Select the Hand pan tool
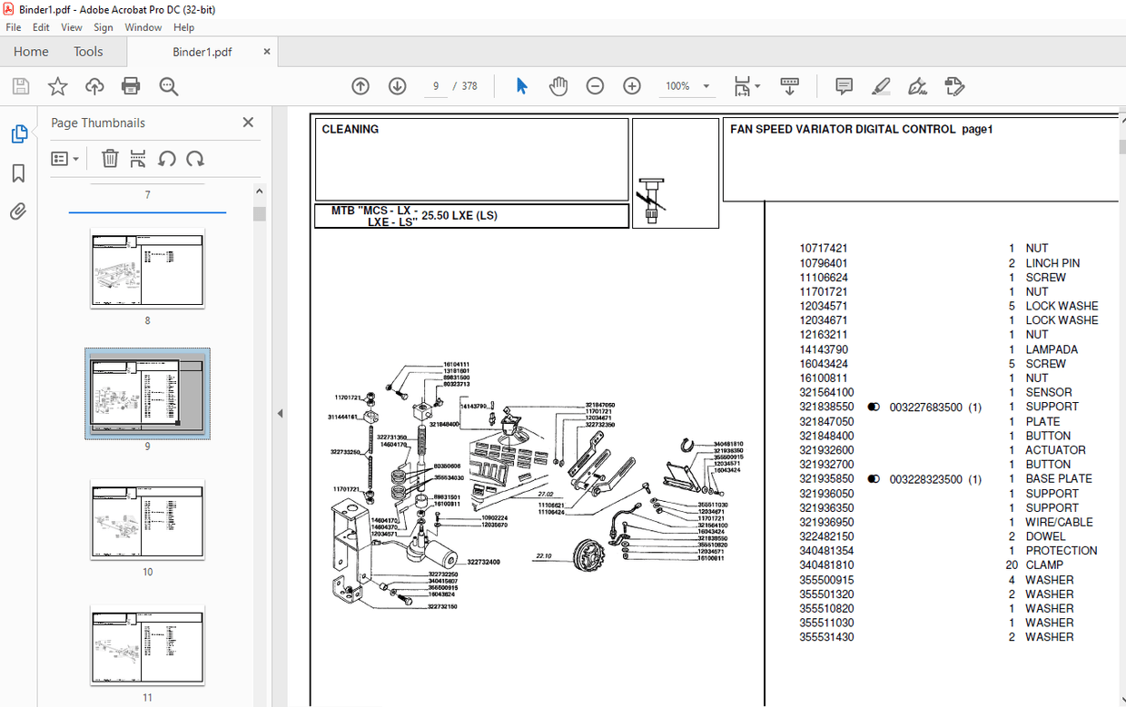The image size is (1126, 707). [558, 86]
